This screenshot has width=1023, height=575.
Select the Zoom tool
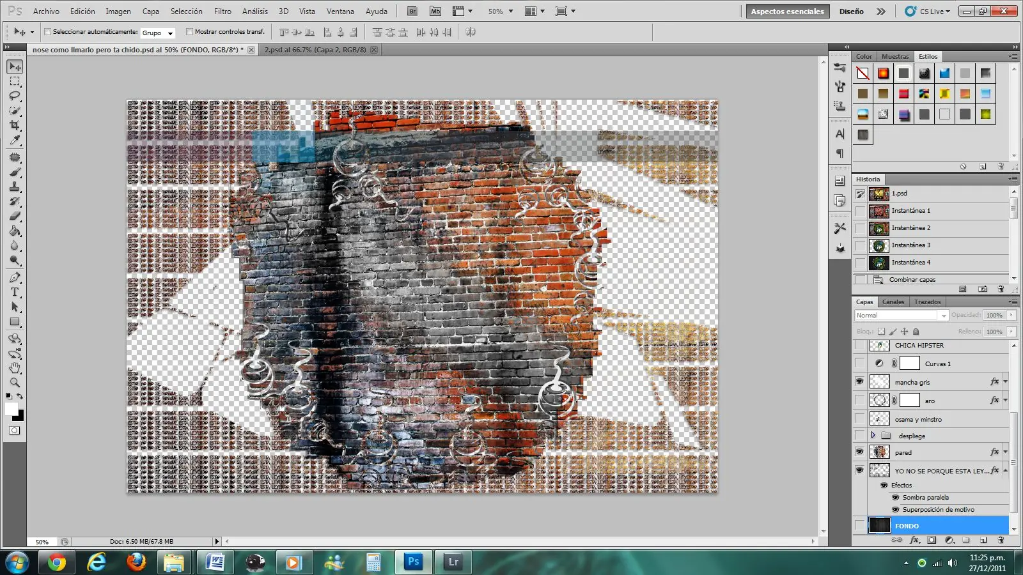click(x=15, y=383)
